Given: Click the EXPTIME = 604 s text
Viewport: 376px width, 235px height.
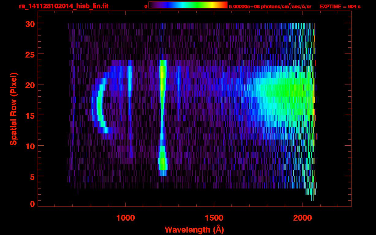Looking at the screenshot, I should 340,6.
